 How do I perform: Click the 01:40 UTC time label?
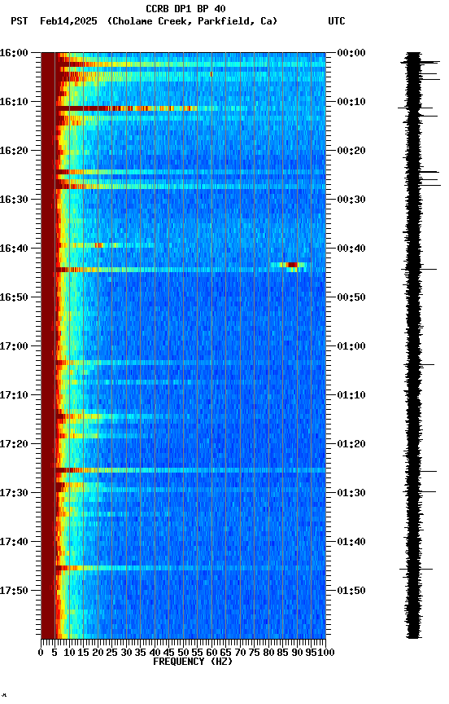[351, 542]
